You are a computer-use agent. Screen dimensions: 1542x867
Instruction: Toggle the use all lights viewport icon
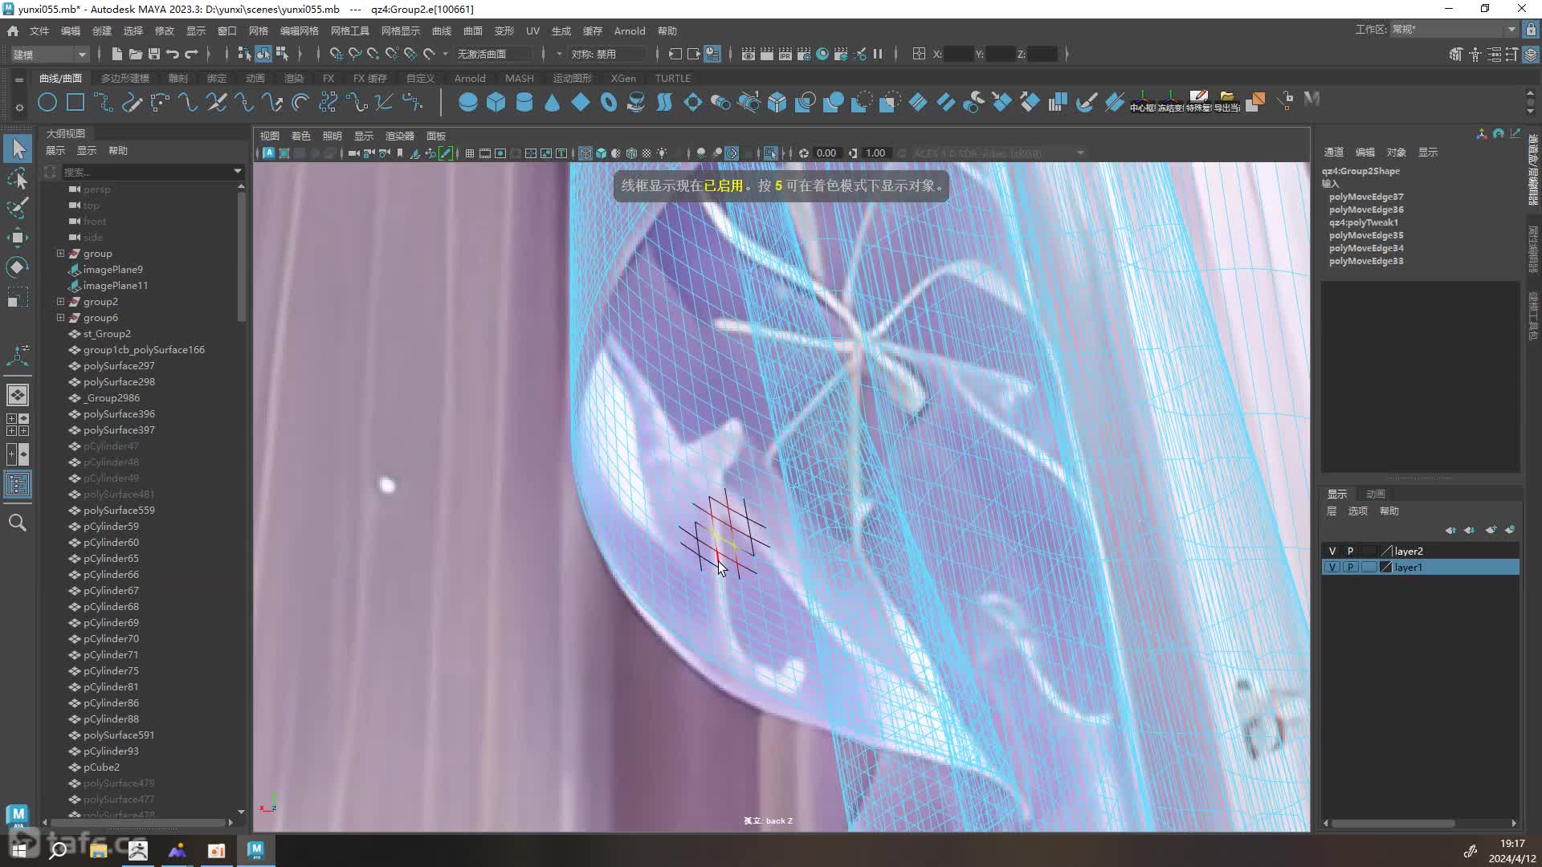(662, 153)
